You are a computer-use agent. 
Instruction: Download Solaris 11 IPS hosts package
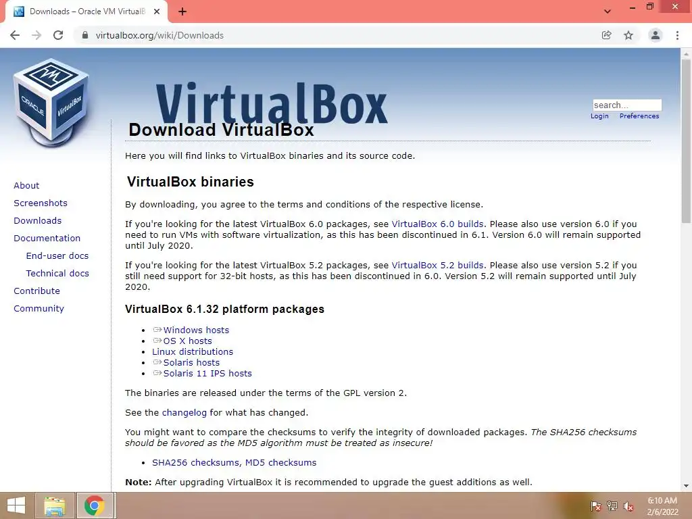click(x=207, y=373)
